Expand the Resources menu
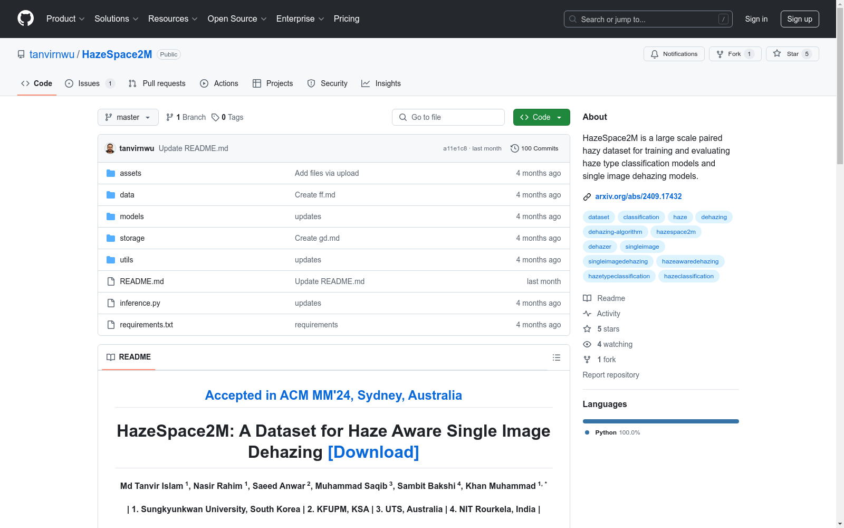Image resolution: width=844 pixels, height=528 pixels. 173,19
